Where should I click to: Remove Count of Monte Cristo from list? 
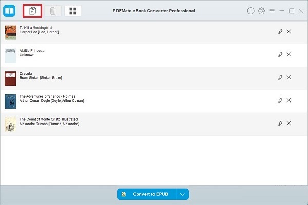288,123
